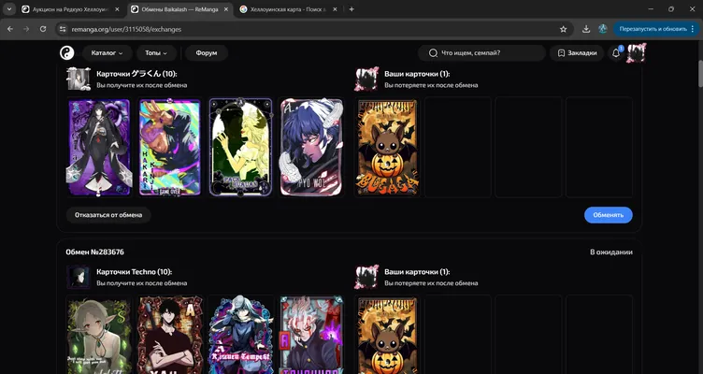Image resolution: width=703 pixels, height=374 pixels.
Task: Expand the Топы dropdown
Action: point(155,53)
